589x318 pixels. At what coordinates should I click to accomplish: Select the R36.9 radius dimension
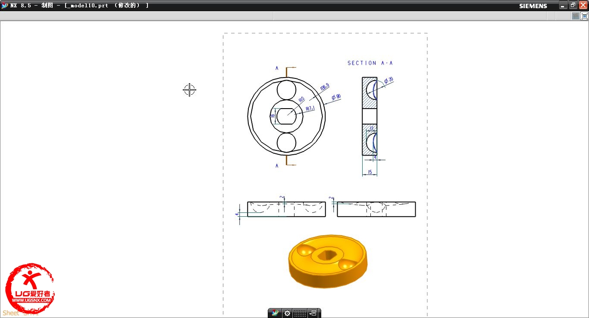point(325,87)
